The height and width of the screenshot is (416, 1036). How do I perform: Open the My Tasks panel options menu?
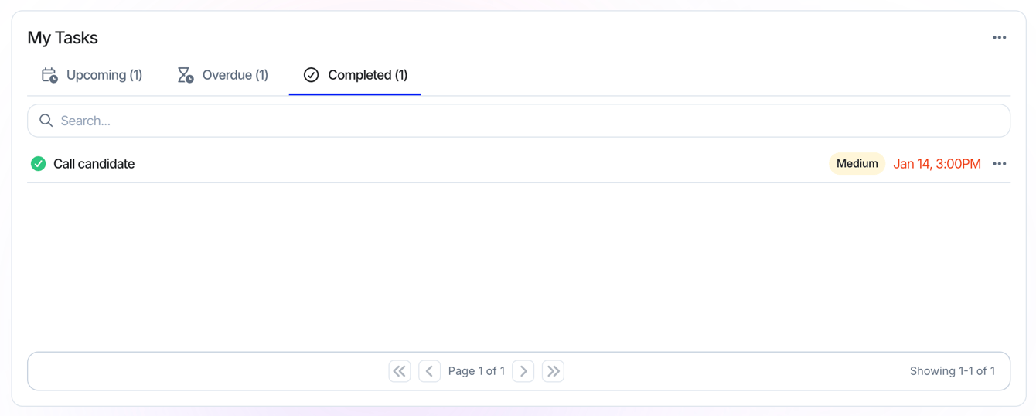coord(999,37)
